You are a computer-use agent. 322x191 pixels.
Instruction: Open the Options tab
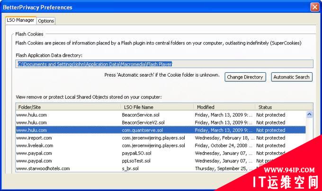(46, 21)
